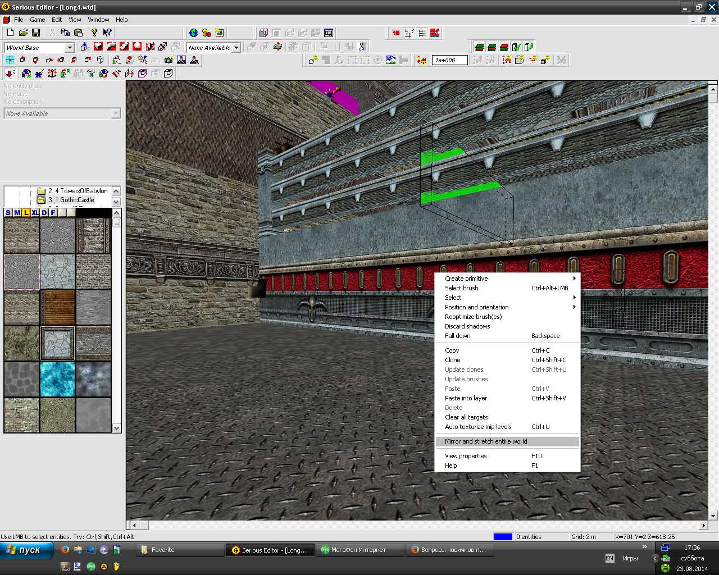Select the bright blue water texture thumbnail

coord(57,380)
